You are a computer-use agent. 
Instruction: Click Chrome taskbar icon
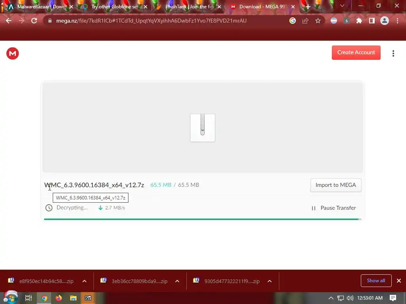tap(44, 298)
